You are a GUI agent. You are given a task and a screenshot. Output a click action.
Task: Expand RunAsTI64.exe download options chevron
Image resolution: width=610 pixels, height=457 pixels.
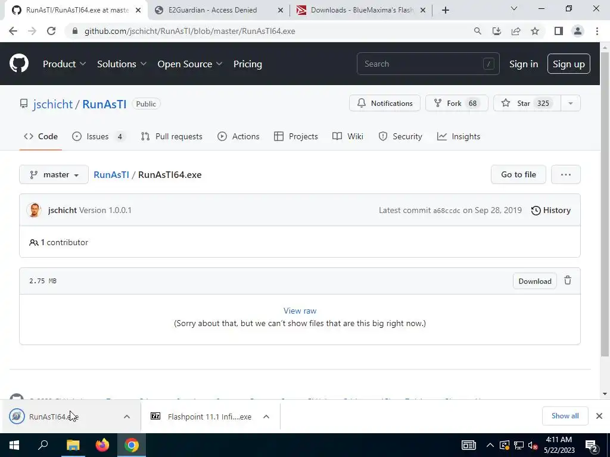pyautogui.click(x=127, y=416)
